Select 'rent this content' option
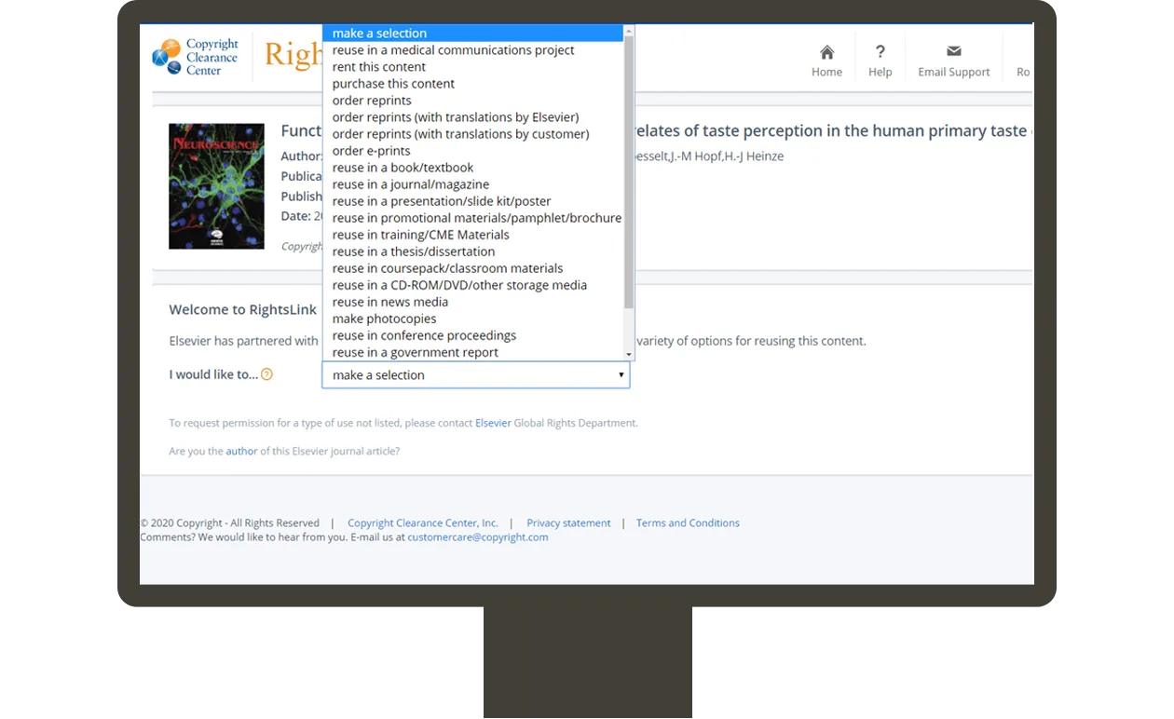This screenshot has height=719, width=1174. 472,67
